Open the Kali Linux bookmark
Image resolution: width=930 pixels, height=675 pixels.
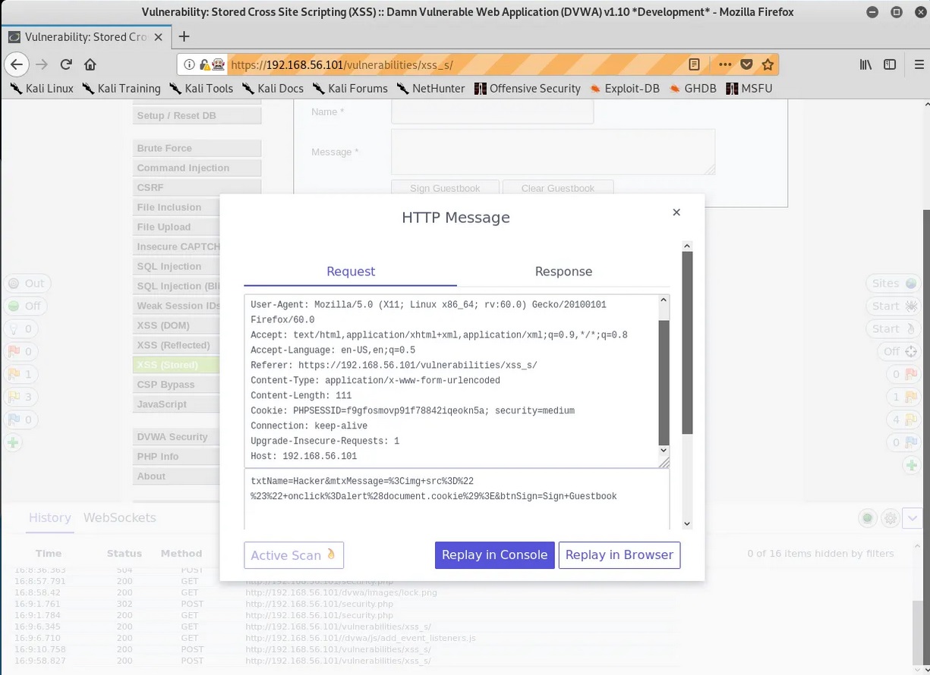click(x=42, y=88)
